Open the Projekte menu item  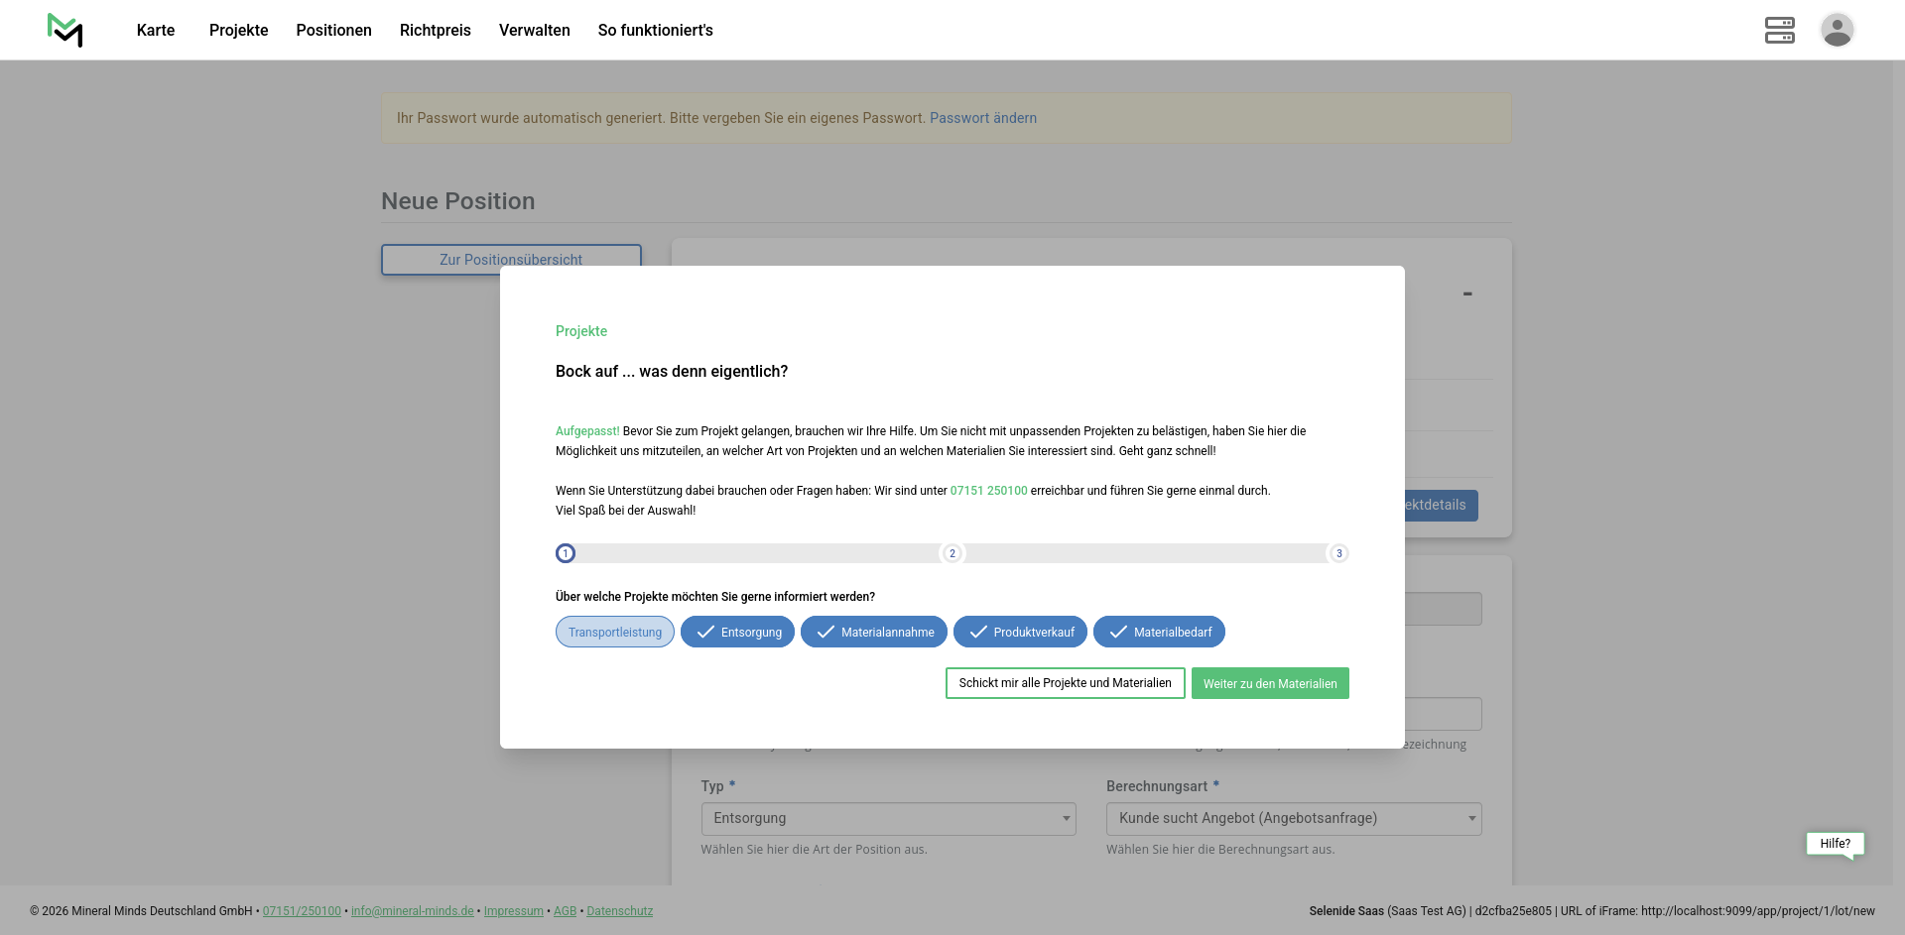pos(238,30)
